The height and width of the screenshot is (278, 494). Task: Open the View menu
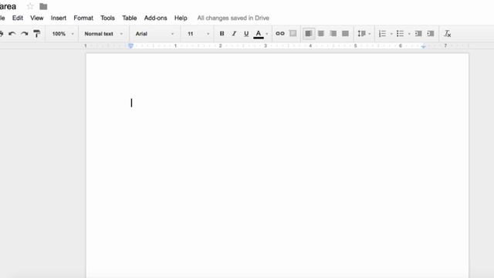pyautogui.click(x=37, y=18)
